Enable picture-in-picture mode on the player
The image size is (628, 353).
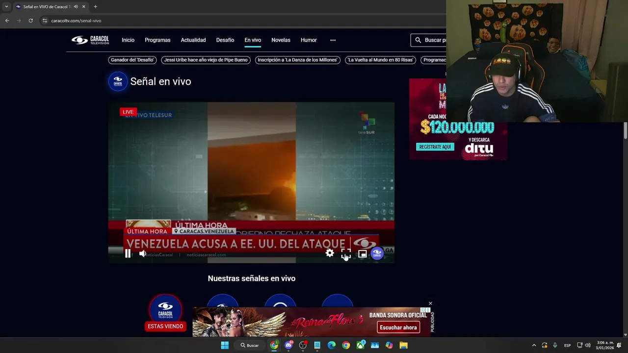pos(362,253)
